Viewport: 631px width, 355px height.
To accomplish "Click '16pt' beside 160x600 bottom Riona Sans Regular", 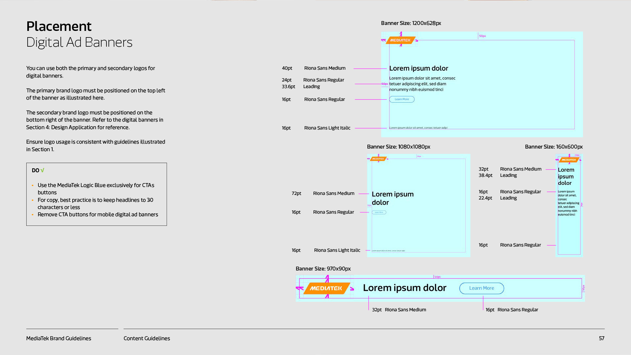I will (483, 245).
